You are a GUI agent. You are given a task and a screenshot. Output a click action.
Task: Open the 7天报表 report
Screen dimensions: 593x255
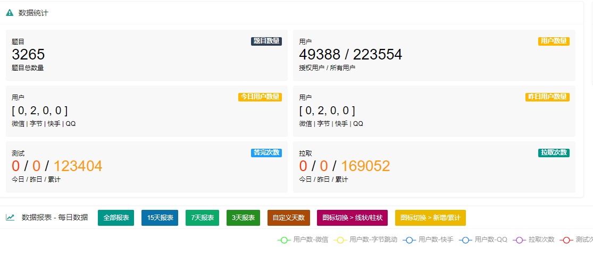(x=202, y=218)
